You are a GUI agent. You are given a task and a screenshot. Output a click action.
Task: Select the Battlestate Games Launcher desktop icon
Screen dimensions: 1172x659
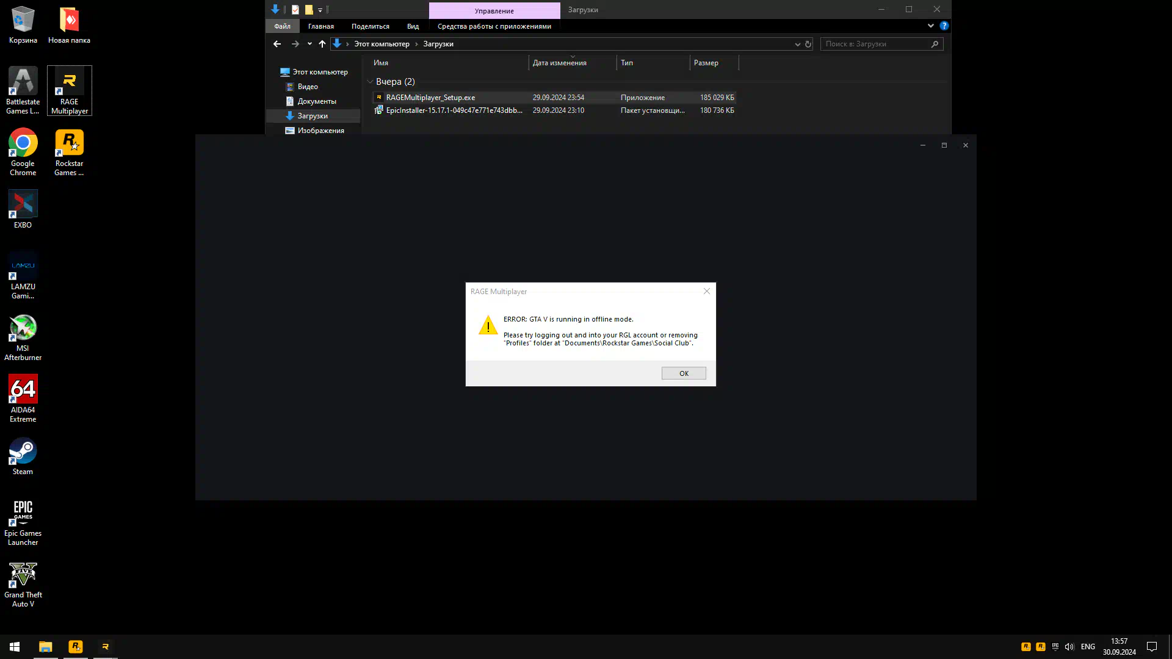click(x=23, y=90)
